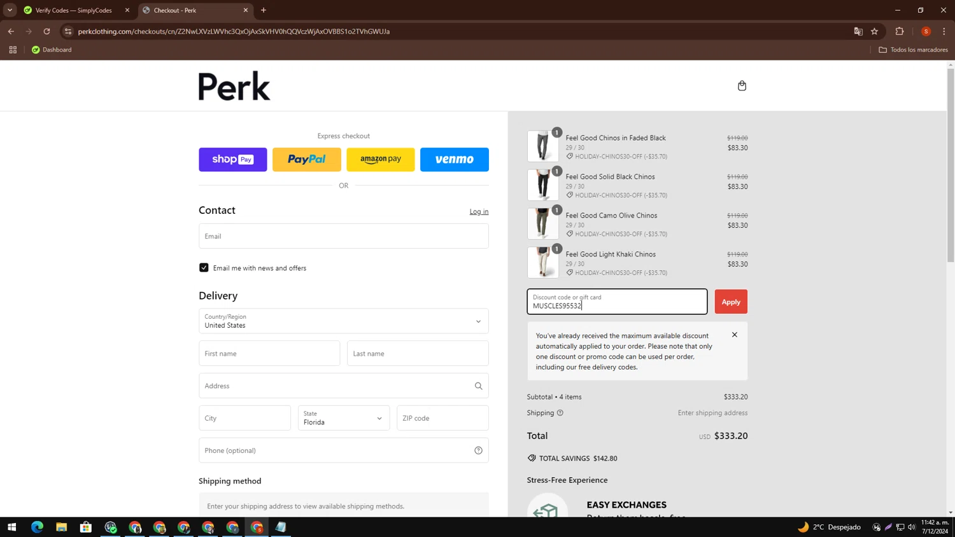Close the Verify Codes SimplyCodes tab
This screenshot has width=955, height=537.
click(127, 10)
